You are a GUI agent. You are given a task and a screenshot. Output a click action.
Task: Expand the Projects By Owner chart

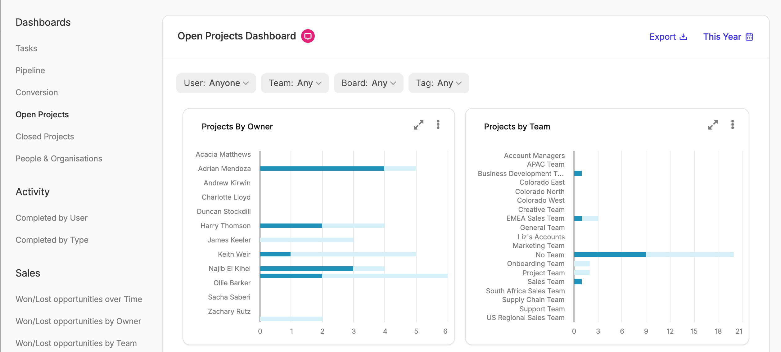pos(418,125)
